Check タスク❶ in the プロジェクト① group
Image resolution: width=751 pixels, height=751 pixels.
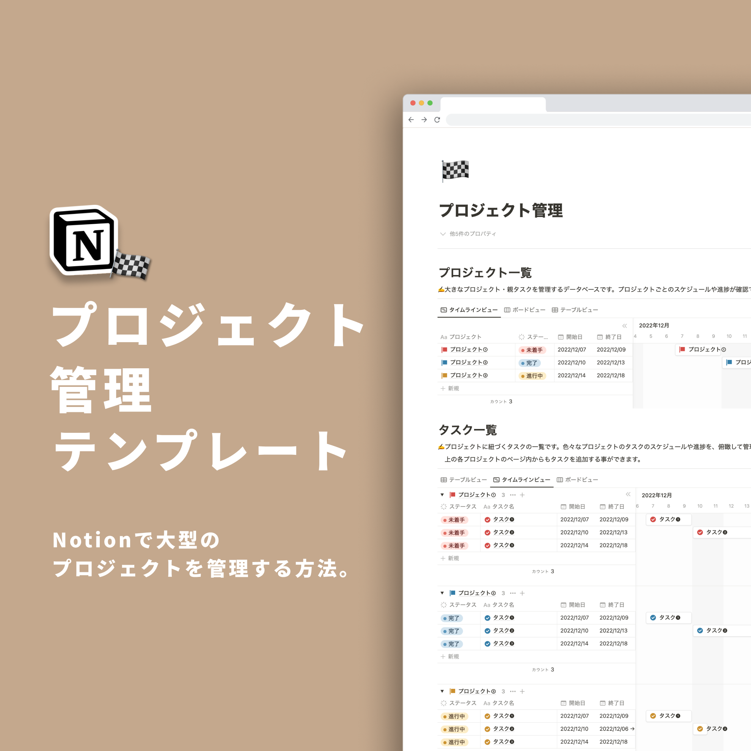tap(487, 520)
